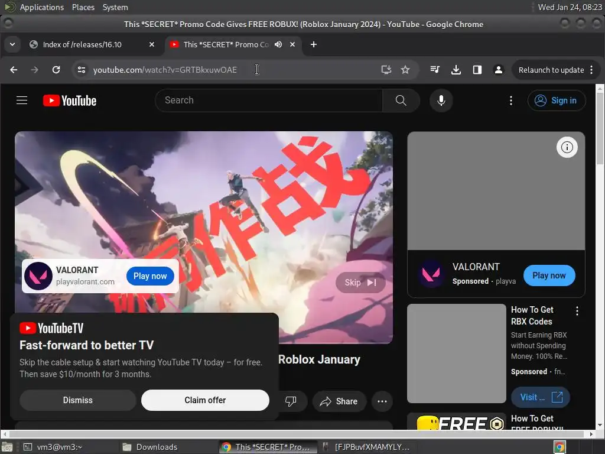Open options for RBX Codes ad

(577, 311)
